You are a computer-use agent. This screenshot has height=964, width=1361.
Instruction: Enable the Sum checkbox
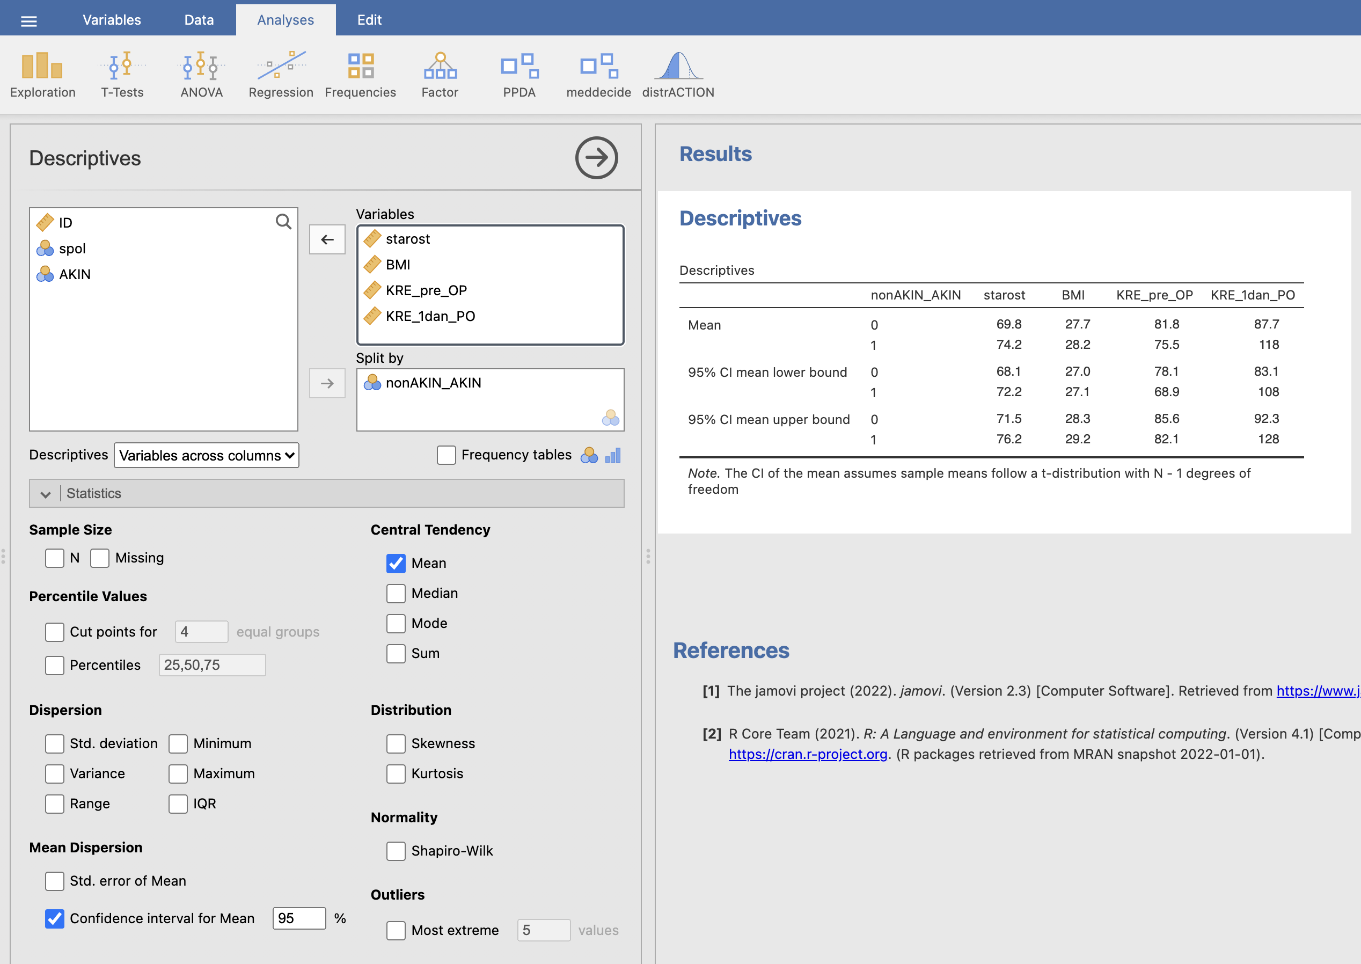pos(396,654)
